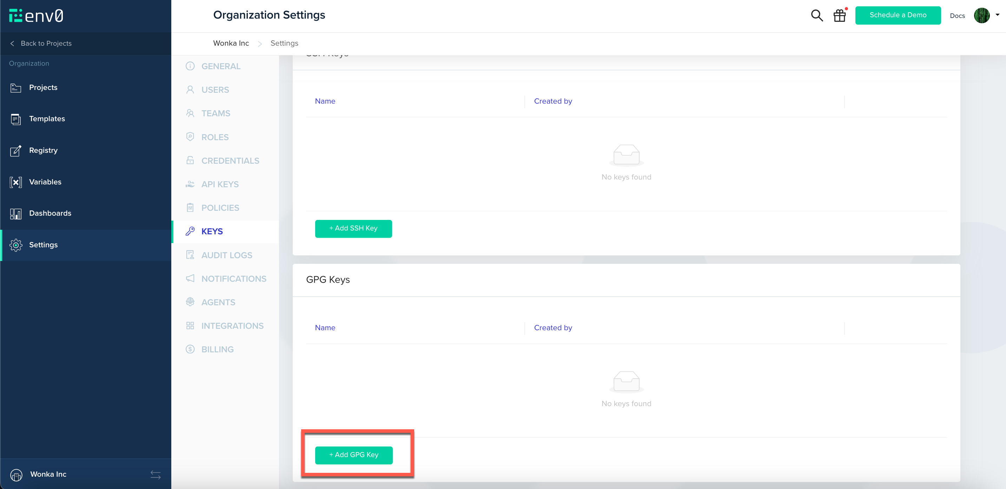The width and height of the screenshot is (1006, 489).
Task: Click the organization switch arrows icon
Action: point(155,475)
